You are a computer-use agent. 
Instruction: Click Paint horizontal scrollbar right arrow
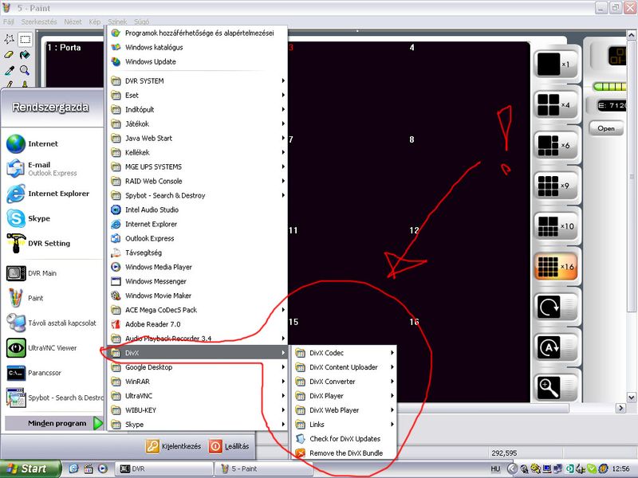(620, 408)
